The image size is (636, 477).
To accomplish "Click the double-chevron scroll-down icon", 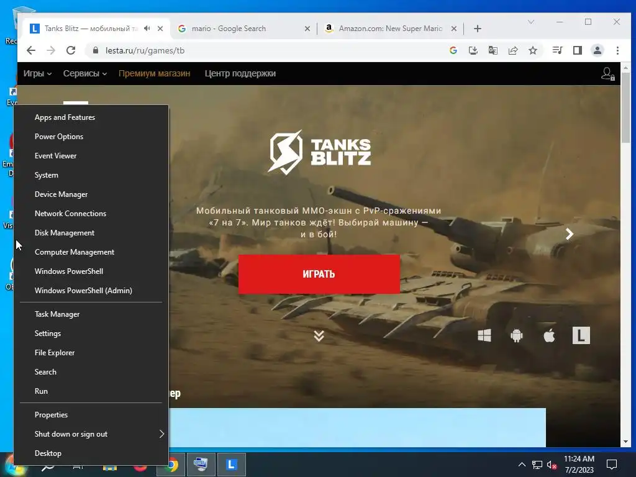I will point(319,335).
